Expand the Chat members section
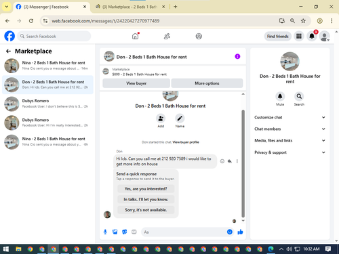The height and width of the screenshot is (254, 339). pos(290,129)
